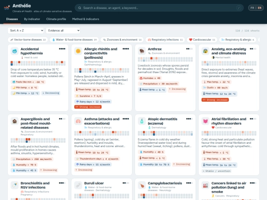
Task: Toggle Water- & food-borne diseases filter chip
Action: tap(74, 40)
